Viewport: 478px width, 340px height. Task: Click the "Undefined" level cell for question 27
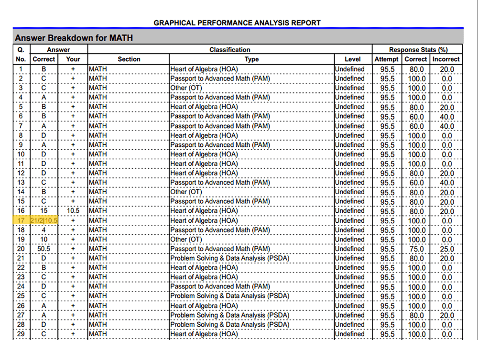(x=350, y=315)
